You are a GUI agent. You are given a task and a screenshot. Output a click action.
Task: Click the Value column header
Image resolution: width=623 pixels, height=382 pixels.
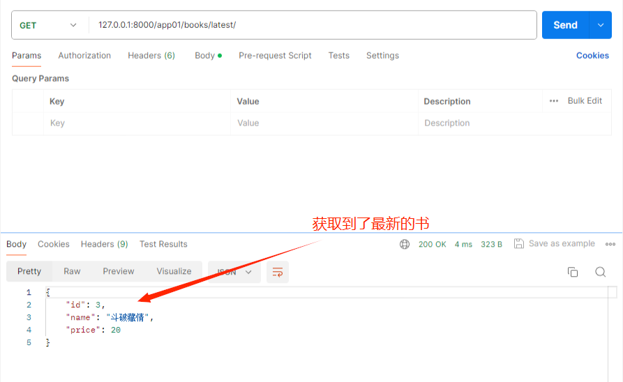coord(248,101)
